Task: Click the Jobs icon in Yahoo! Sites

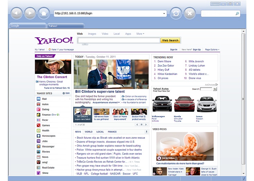Action: coord(38,141)
